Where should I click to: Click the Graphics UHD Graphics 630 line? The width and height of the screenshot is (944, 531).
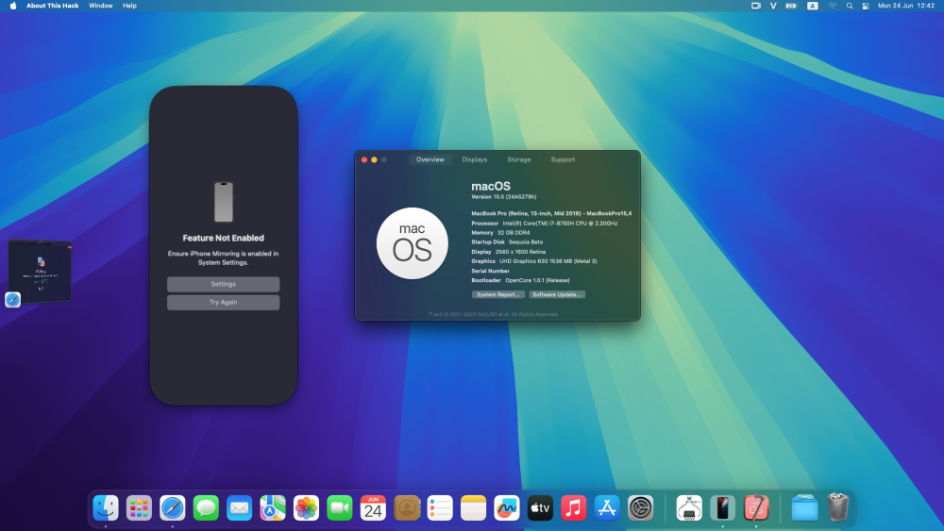click(x=534, y=261)
